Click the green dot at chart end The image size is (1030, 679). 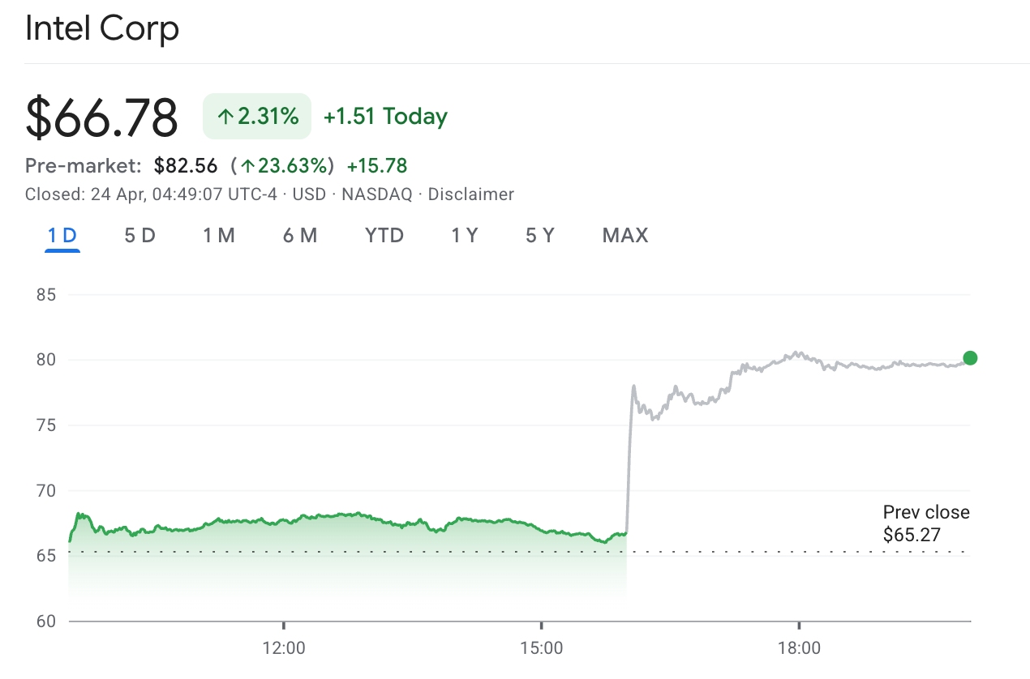pyautogui.click(x=970, y=358)
